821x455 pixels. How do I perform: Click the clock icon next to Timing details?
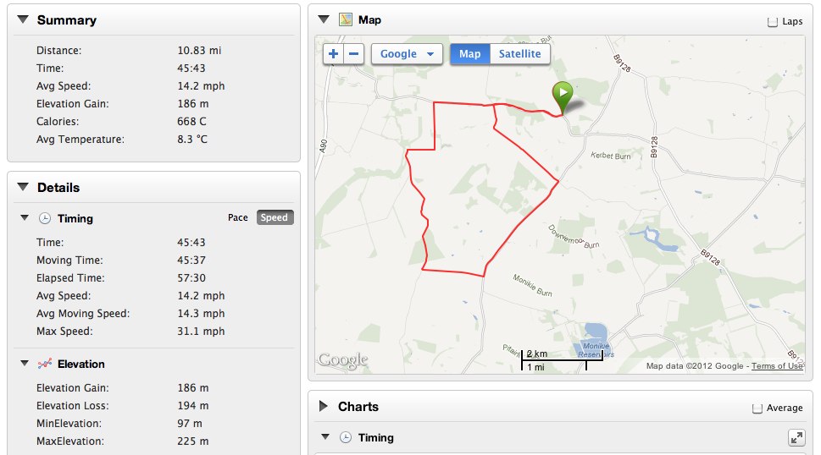[x=45, y=218]
